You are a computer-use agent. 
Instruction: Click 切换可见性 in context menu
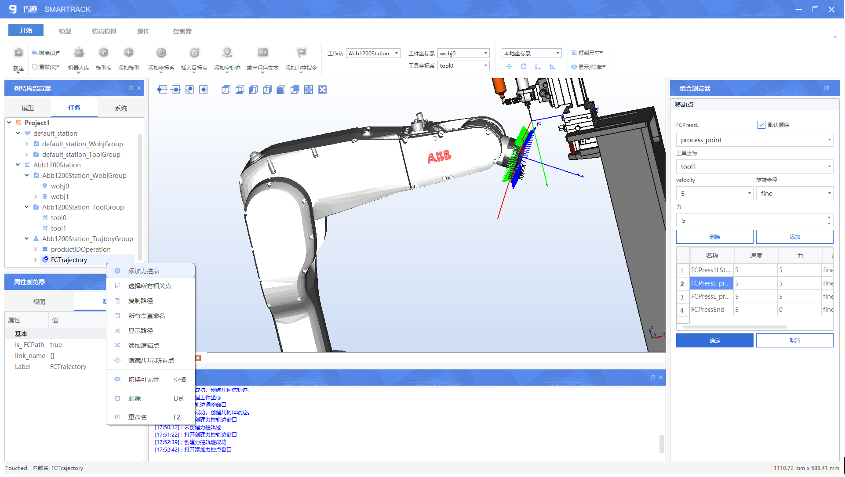coord(150,379)
